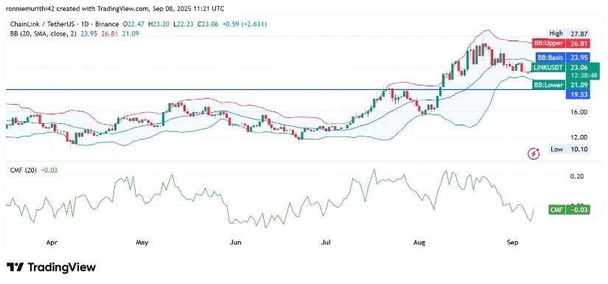Click the 19.53 horizontal line price tag
This screenshot has width=608, height=284.
(577, 94)
